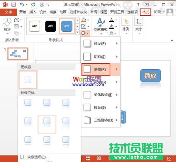The image size is (176, 162).
Task: Open the Arrange (排列) button
Action: pyautogui.click(x=126, y=26)
